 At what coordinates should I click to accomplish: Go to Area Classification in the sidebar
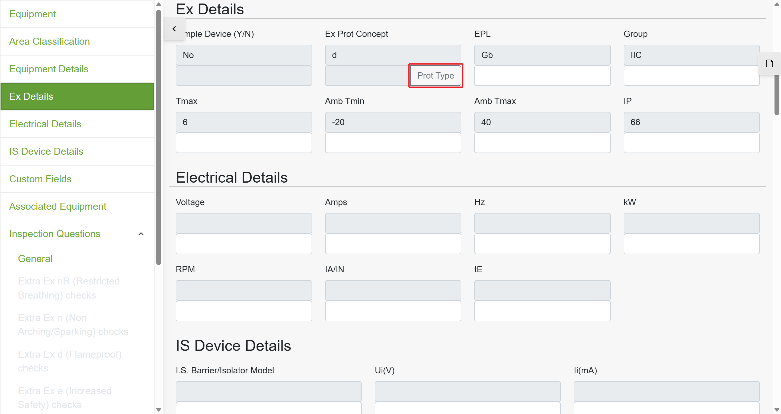(77, 41)
